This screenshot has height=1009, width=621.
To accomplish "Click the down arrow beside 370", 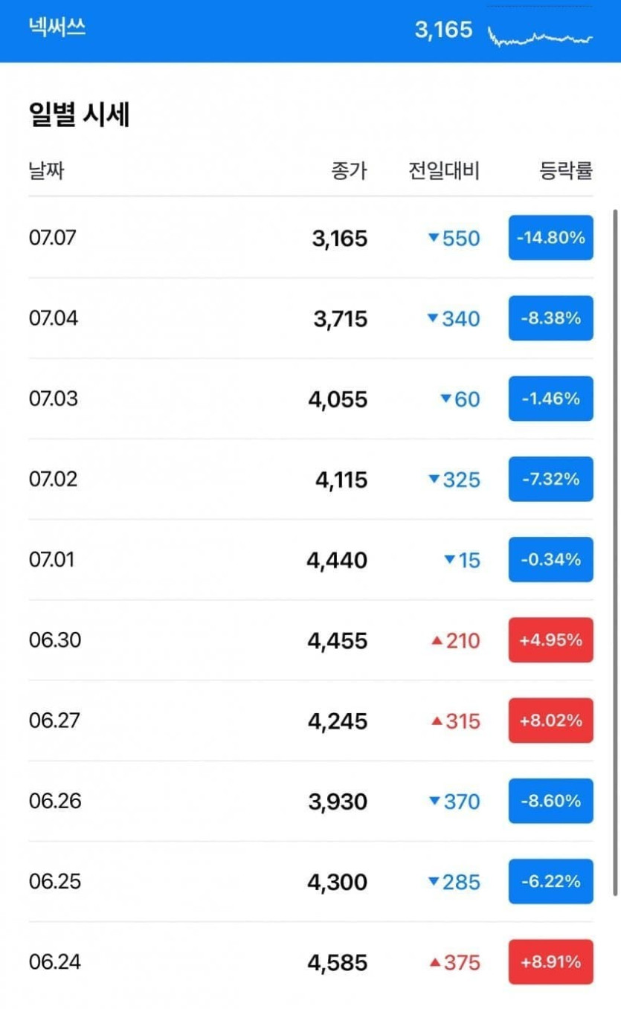I will click(x=434, y=802).
